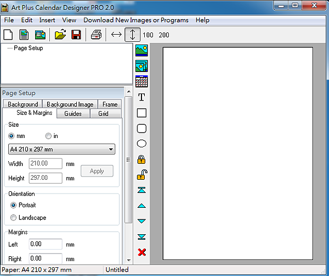The width and height of the screenshot is (329, 276).
Task: Click the Apply size button
Action: pos(97,171)
